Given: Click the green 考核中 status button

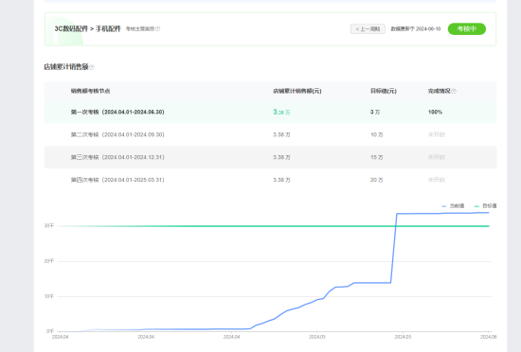Looking at the screenshot, I should pyautogui.click(x=466, y=29).
